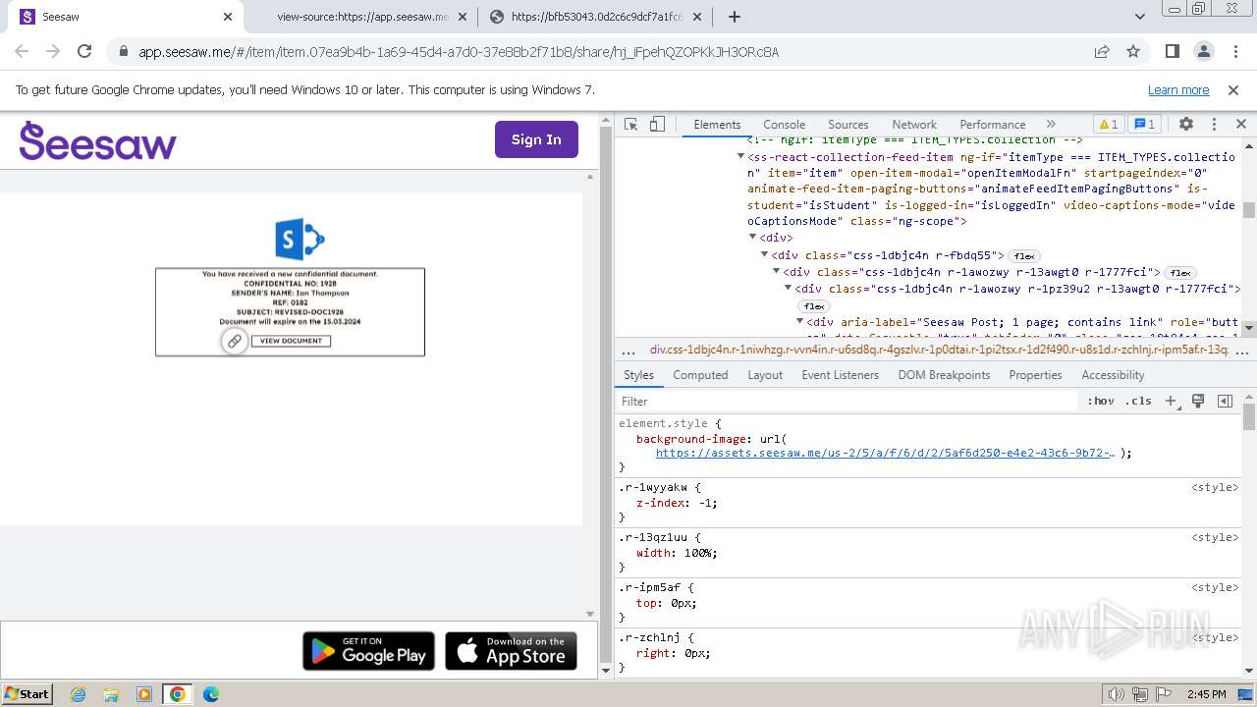This screenshot has height=707, width=1257.
Task: Open the Windows Start menu
Action: pos(27,693)
